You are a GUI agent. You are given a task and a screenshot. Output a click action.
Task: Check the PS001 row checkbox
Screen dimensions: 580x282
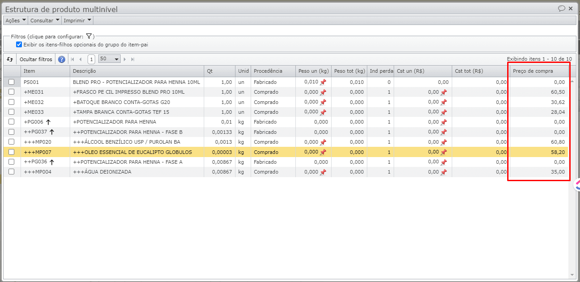click(11, 82)
